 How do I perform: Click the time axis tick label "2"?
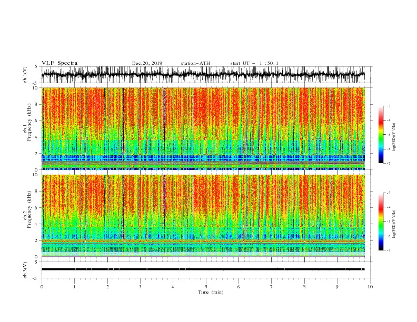(x=107, y=287)
